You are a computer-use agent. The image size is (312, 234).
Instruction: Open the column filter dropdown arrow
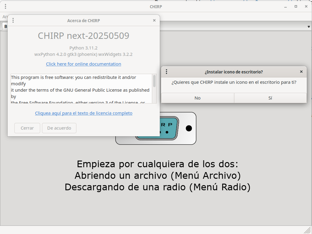coord(309,27)
